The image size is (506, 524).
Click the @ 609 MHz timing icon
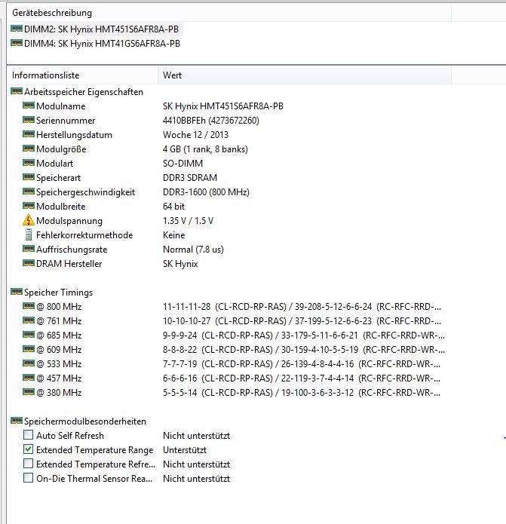click(29, 349)
